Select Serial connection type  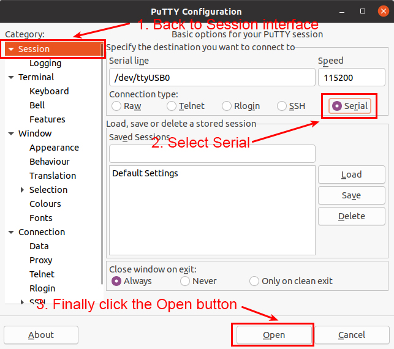point(350,106)
